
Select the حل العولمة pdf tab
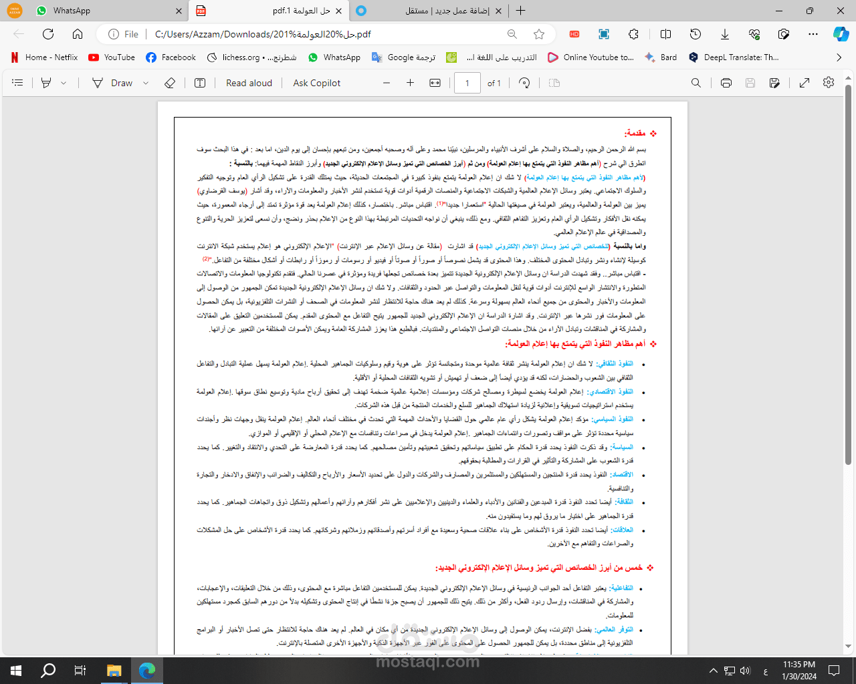269,11
